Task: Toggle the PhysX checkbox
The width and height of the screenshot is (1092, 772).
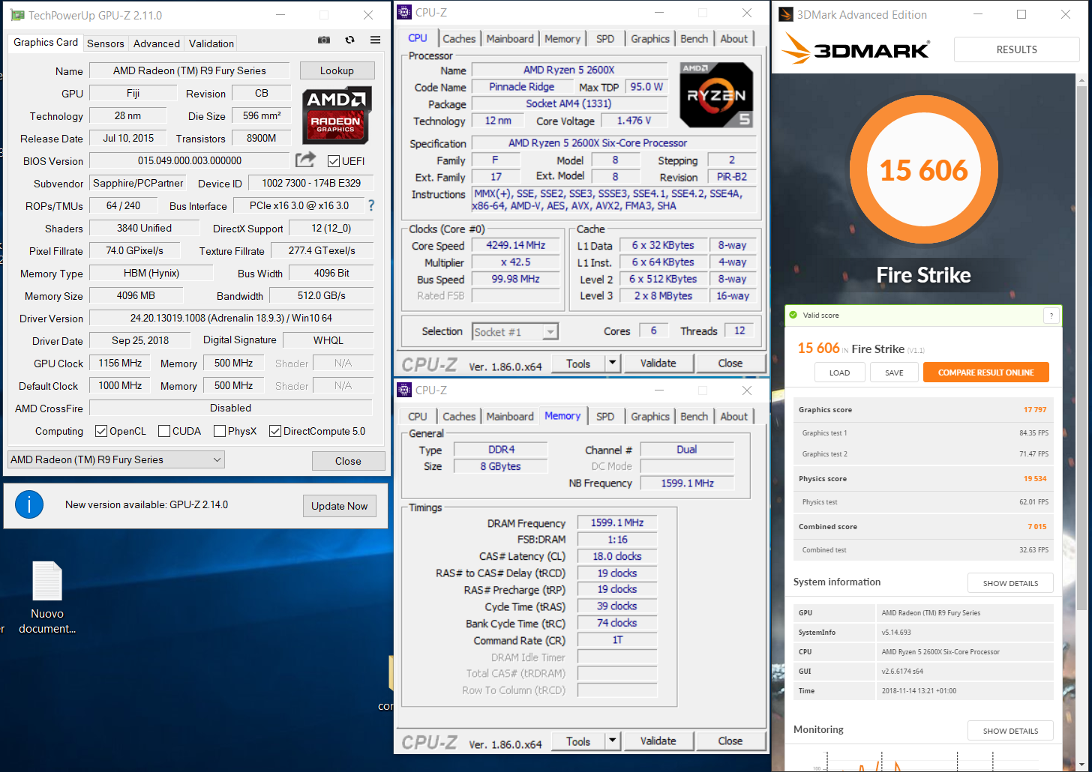Action: 220,431
